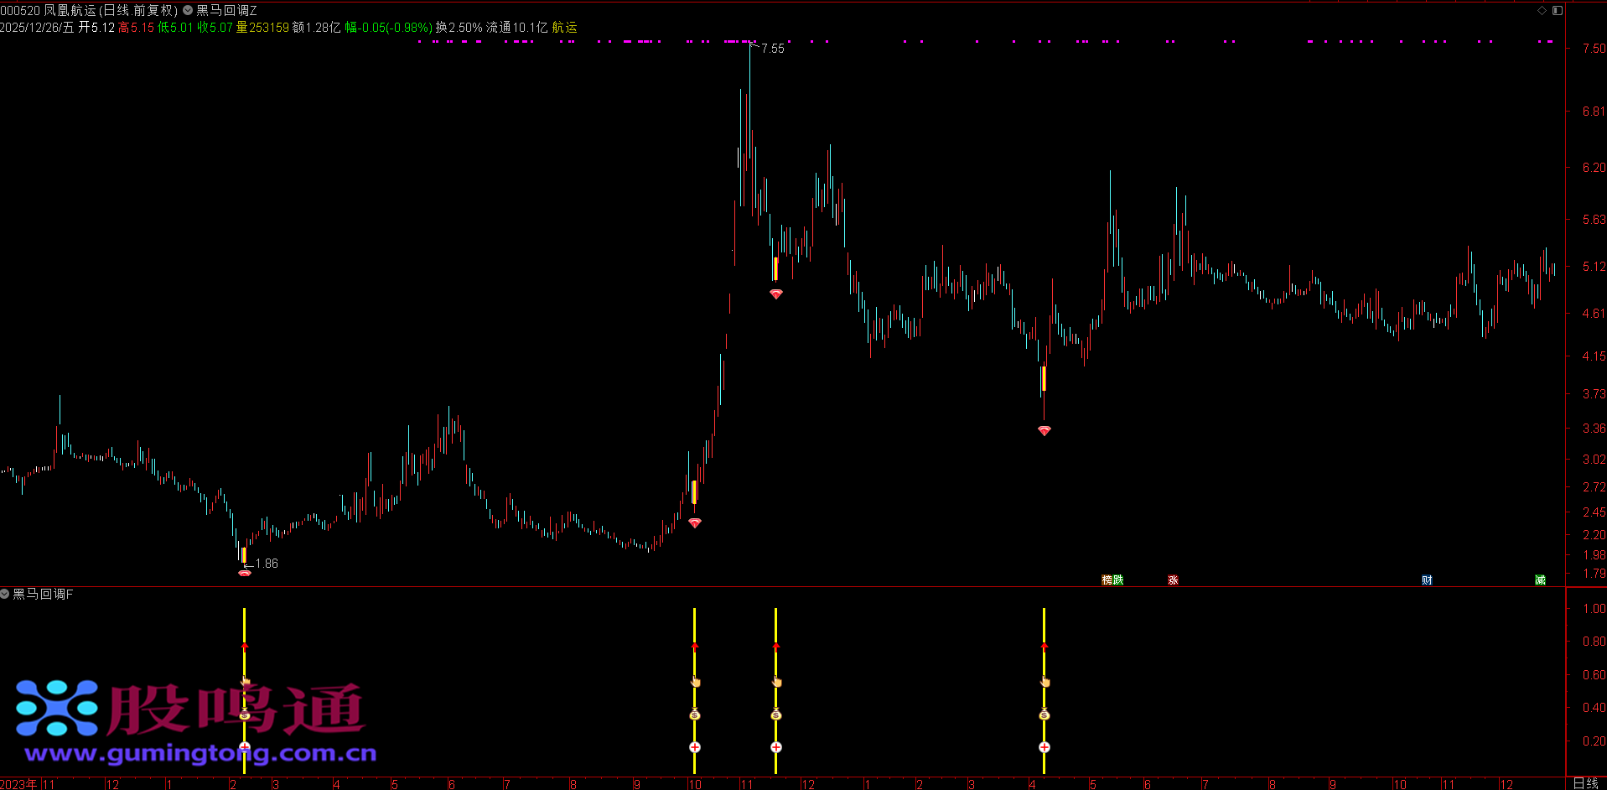Click the 7.55 high price label
The width and height of the screenshot is (1607, 790).
(x=773, y=49)
